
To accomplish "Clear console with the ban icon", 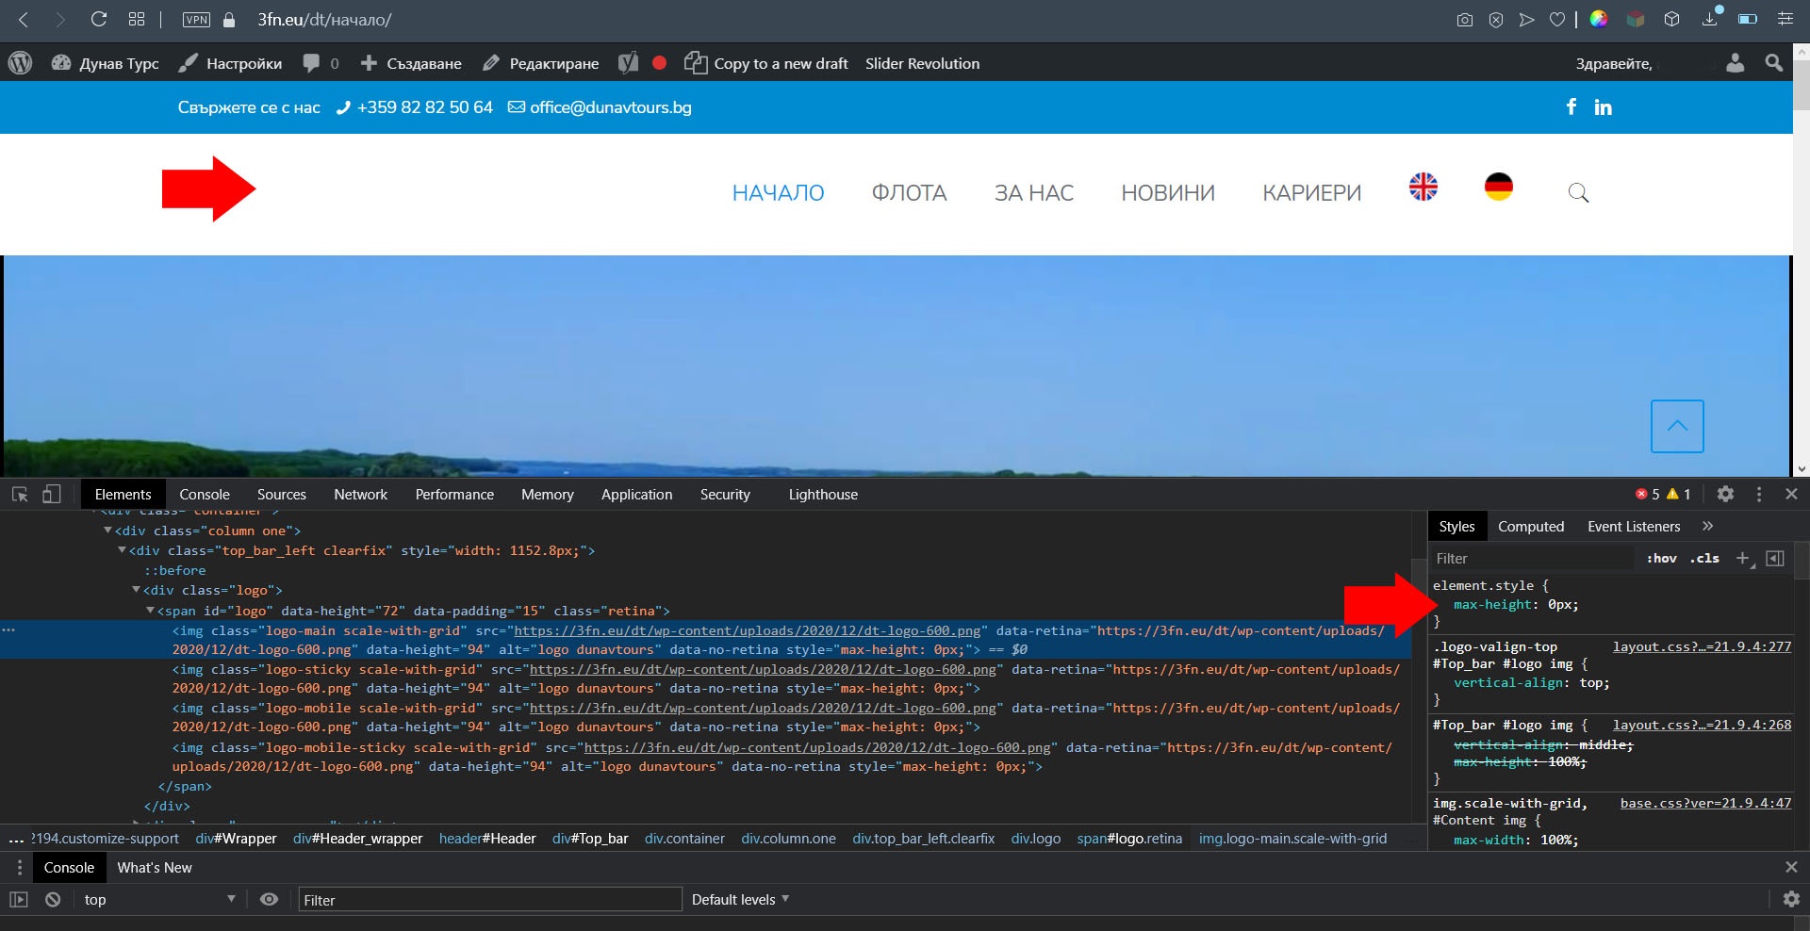I will [53, 900].
